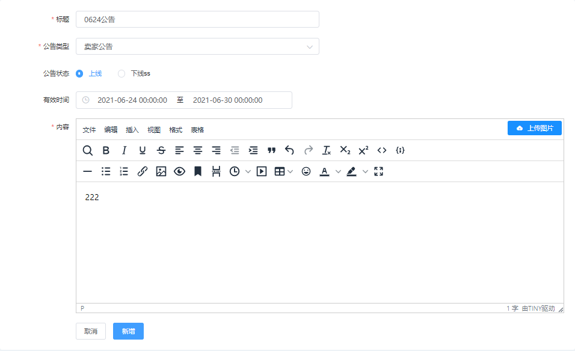Open the 文件 menu in editor
The width and height of the screenshot is (575, 351).
pos(89,130)
